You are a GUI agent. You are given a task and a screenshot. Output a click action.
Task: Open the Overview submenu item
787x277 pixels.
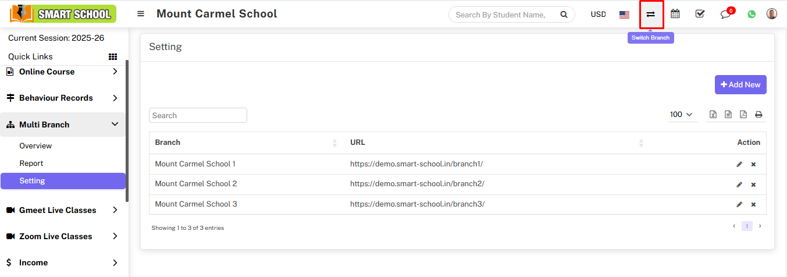(35, 145)
